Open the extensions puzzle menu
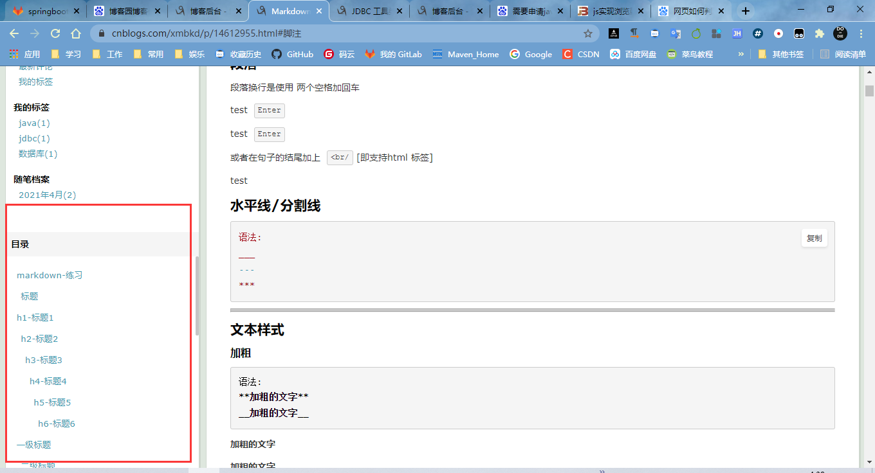 (819, 33)
